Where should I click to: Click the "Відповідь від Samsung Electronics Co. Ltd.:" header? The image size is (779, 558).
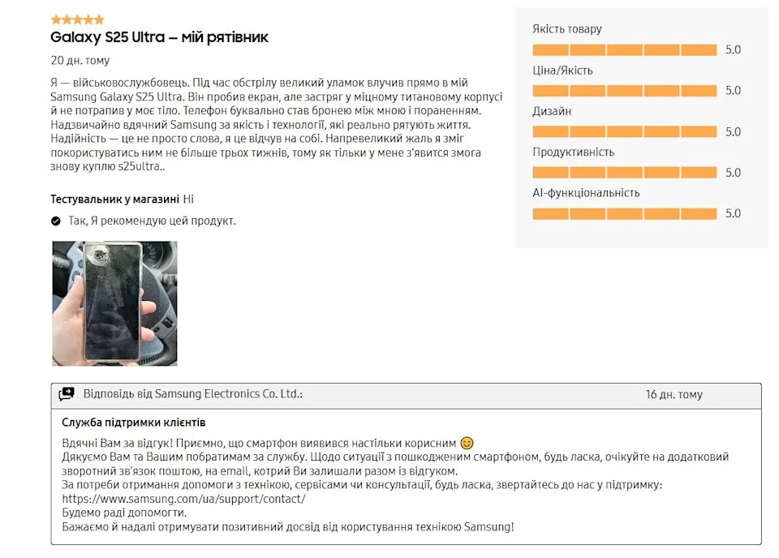[192, 394]
